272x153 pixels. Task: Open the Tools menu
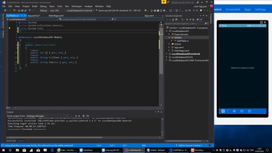tap(59, 6)
